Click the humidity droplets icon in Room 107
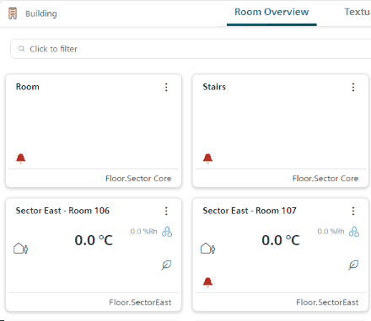 pyautogui.click(x=354, y=232)
